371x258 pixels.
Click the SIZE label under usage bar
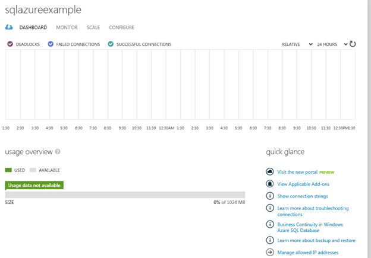(x=10, y=202)
